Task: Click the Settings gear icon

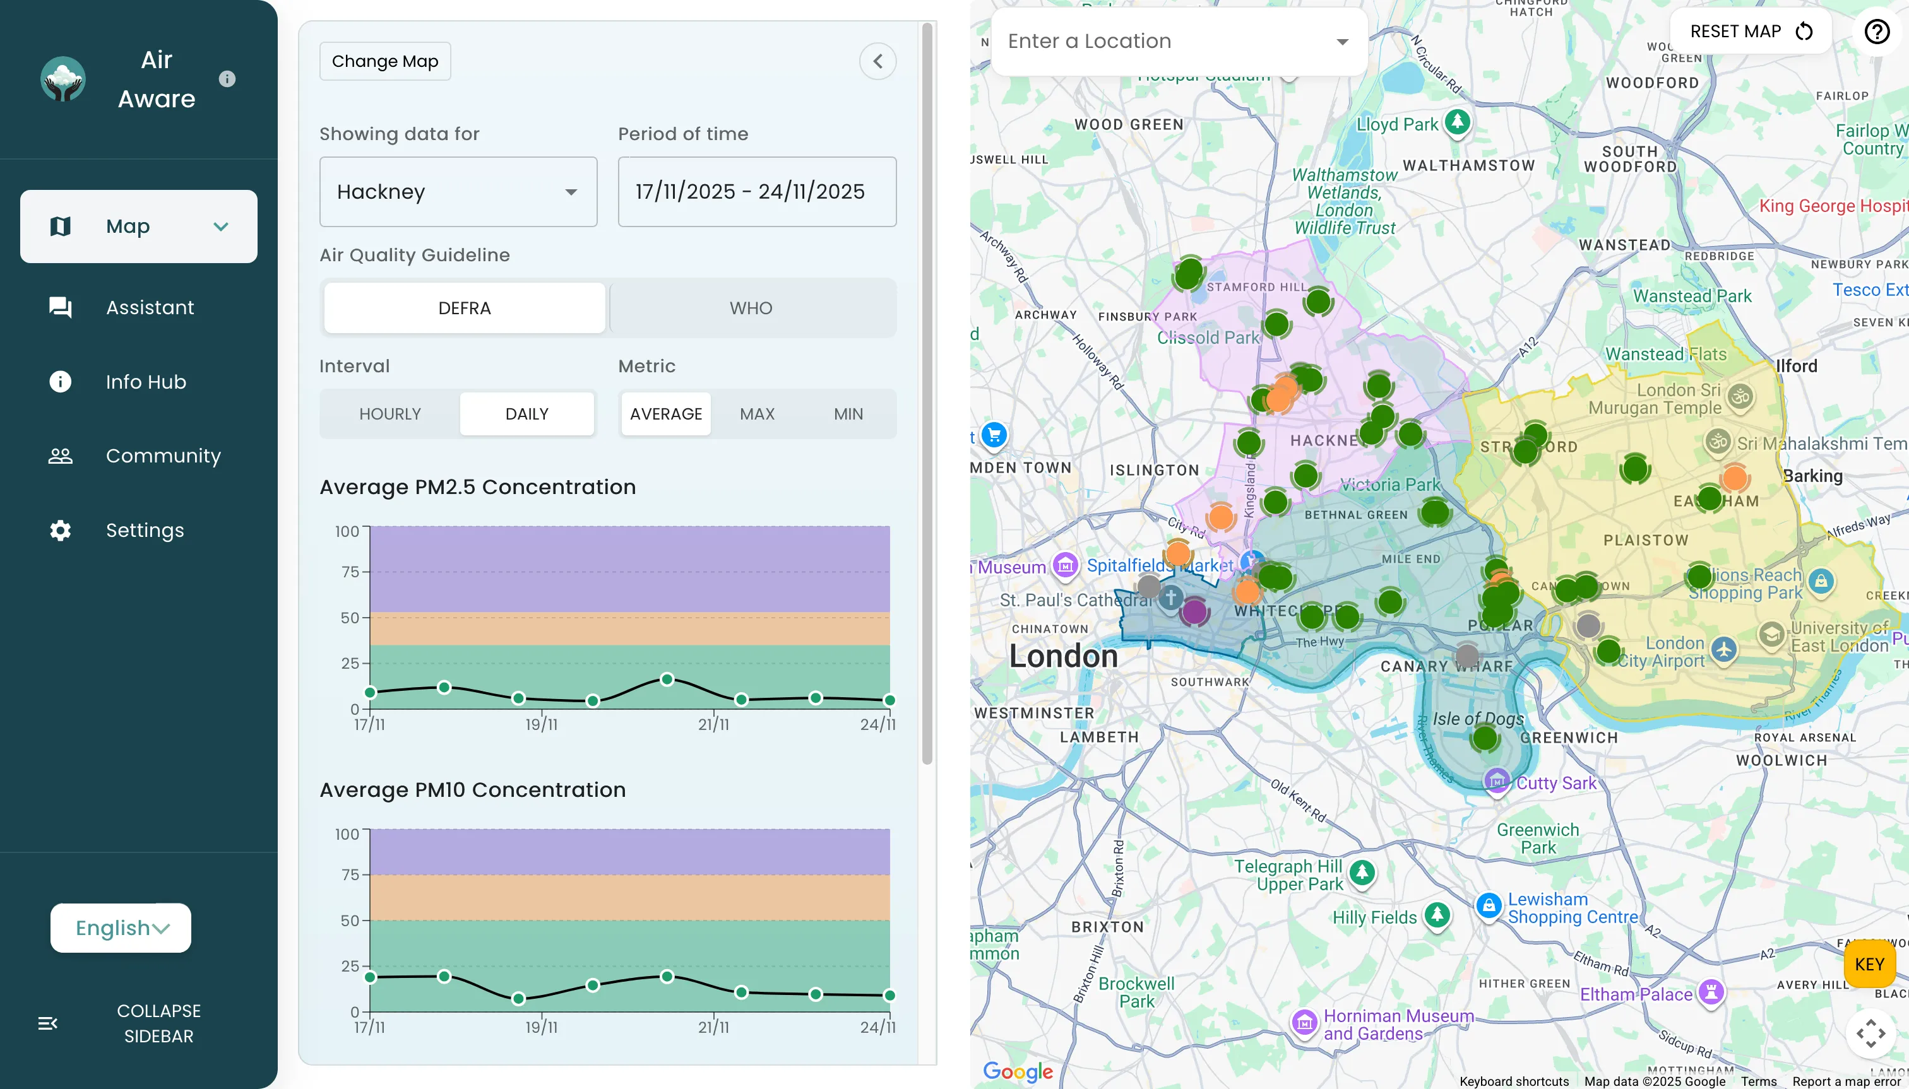Action: (x=60, y=530)
